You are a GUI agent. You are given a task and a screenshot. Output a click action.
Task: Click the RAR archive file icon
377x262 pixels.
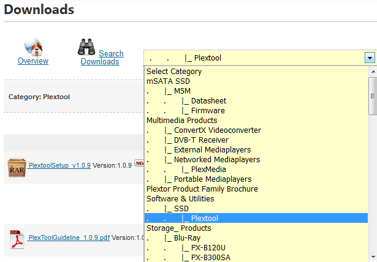(x=17, y=167)
